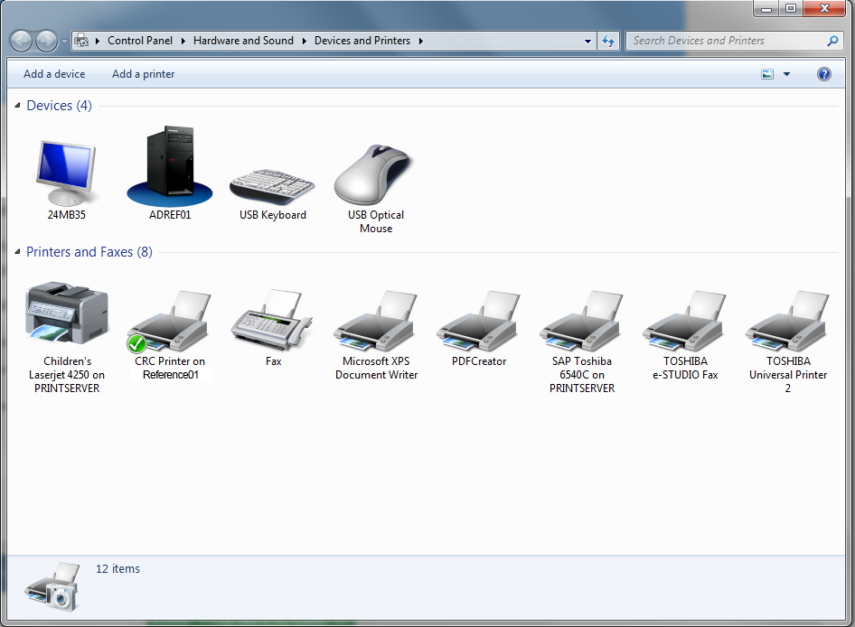This screenshot has width=855, height=627.
Task: Go to Control Panel via breadcrumb
Action: (140, 41)
